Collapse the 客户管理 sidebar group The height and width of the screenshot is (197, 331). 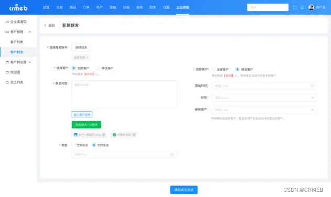(x=29, y=32)
